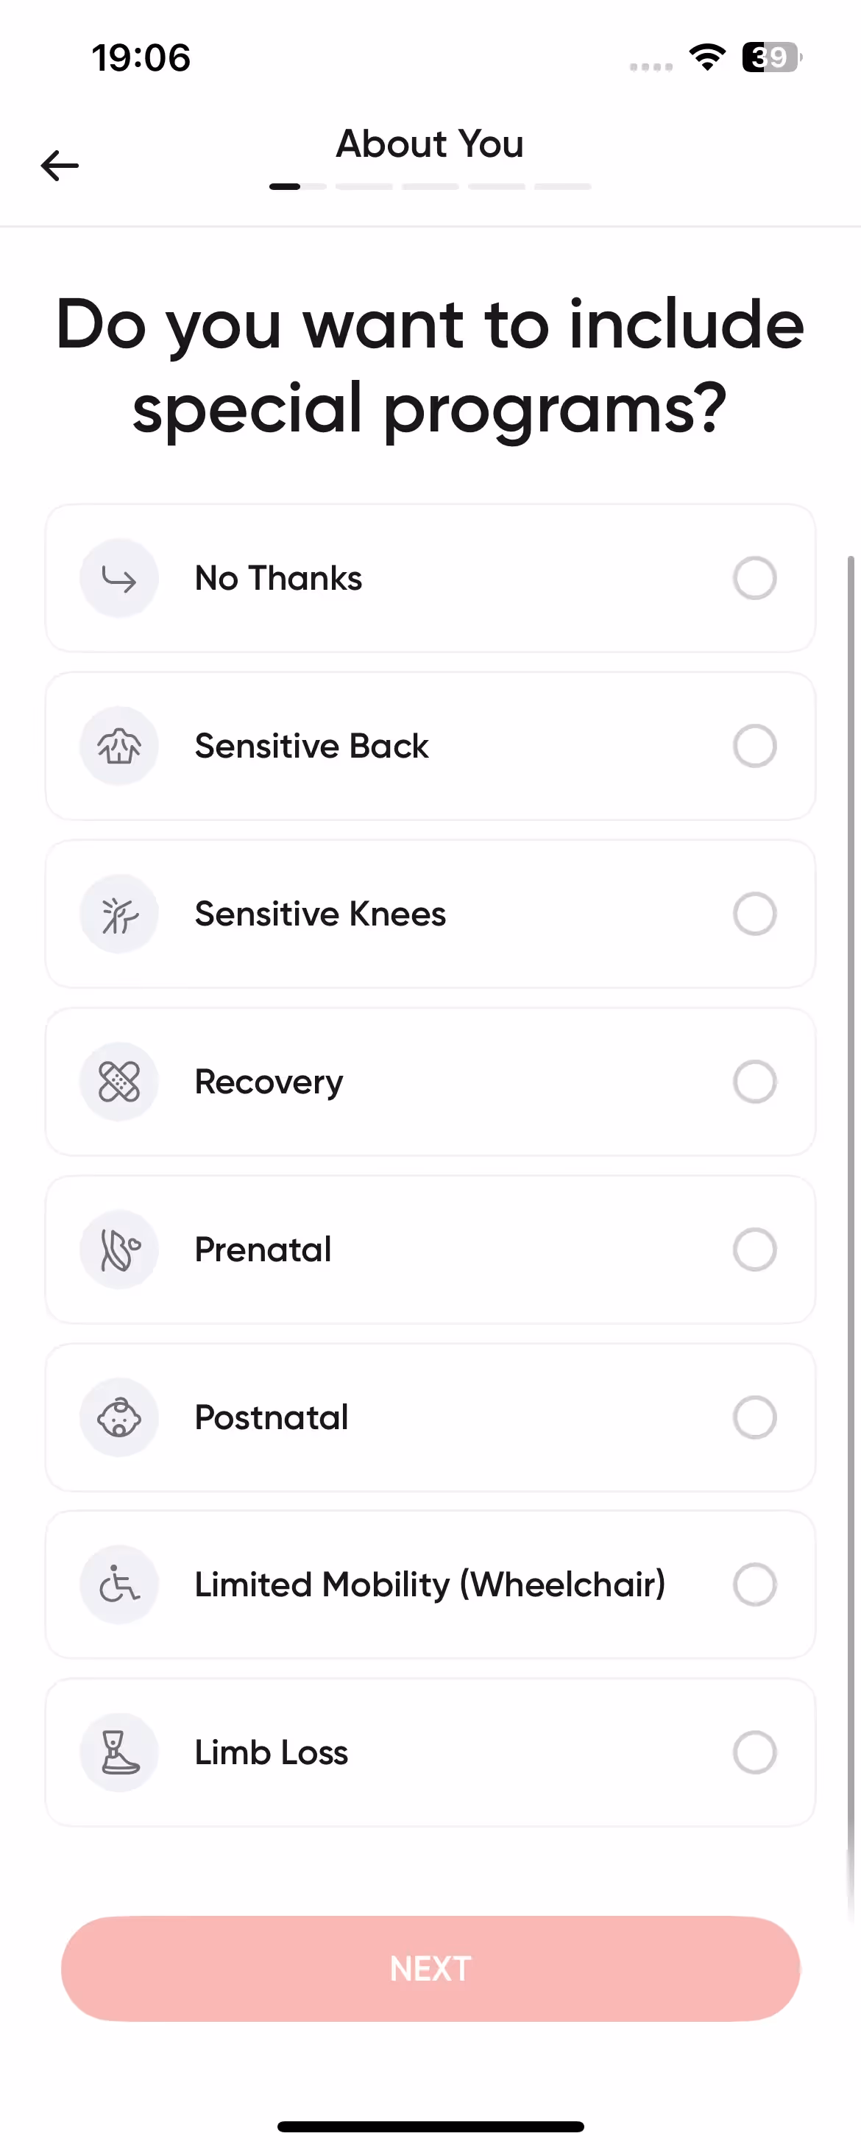Tap the Sensitive Back torso icon
The height and width of the screenshot is (2150, 861).
pos(119,746)
